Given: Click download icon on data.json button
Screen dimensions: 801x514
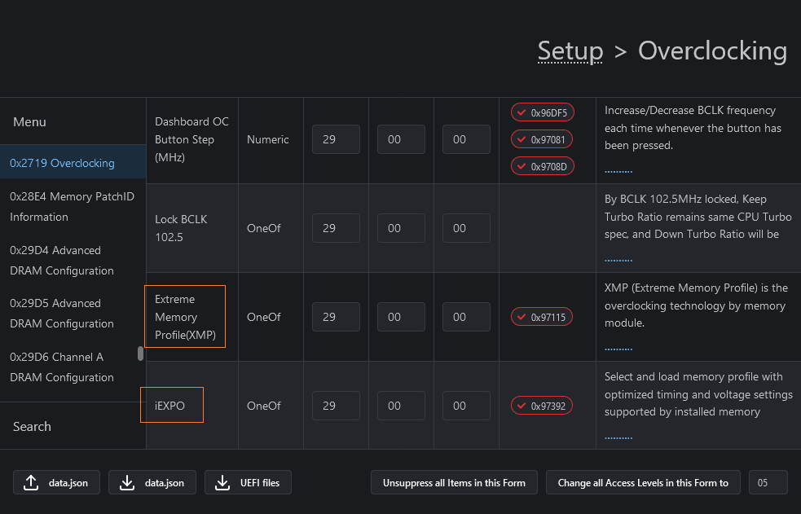Looking at the screenshot, I should pyautogui.click(x=127, y=483).
